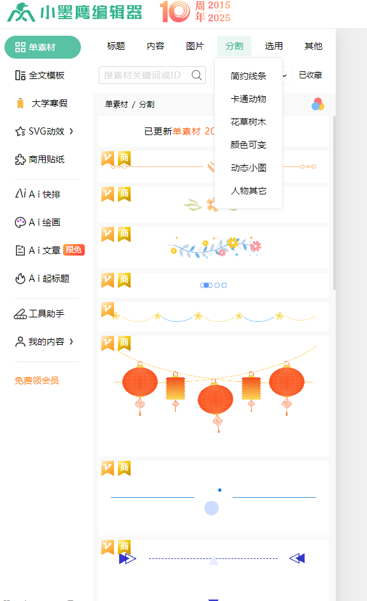Choose 卡通动物 from dropdown menu
Screen dimensions: 367x601
click(248, 99)
